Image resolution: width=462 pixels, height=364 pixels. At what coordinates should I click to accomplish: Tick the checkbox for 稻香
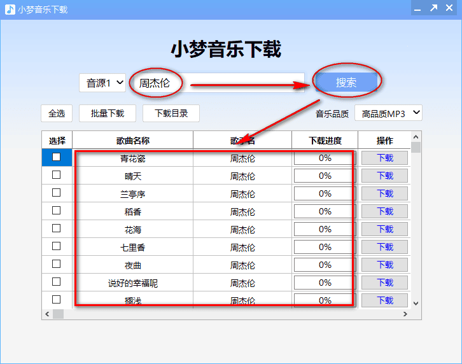click(56, 211)
